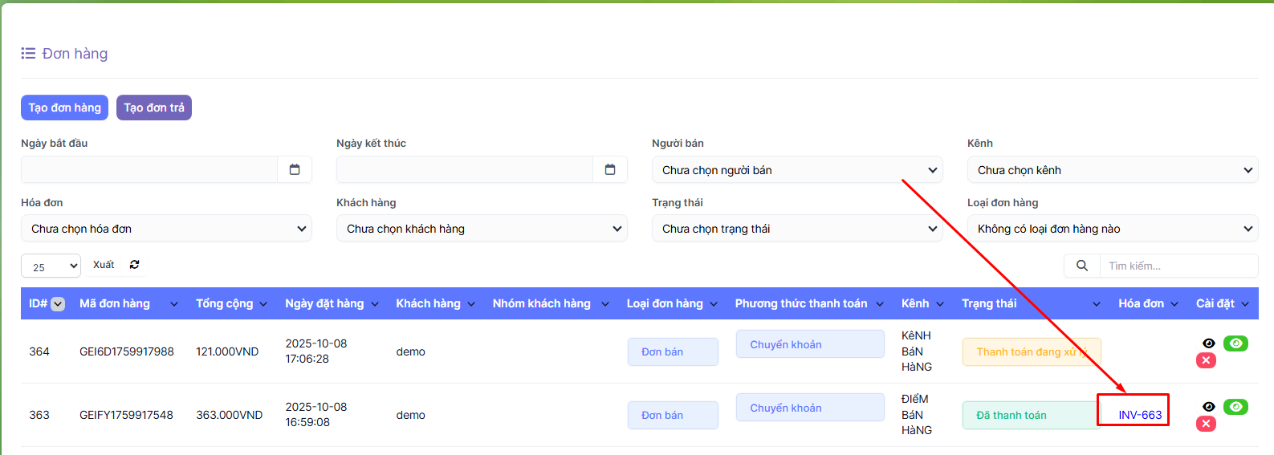Open the end date calendar picker
The image size is (1274, 455).
coord(610,169)
